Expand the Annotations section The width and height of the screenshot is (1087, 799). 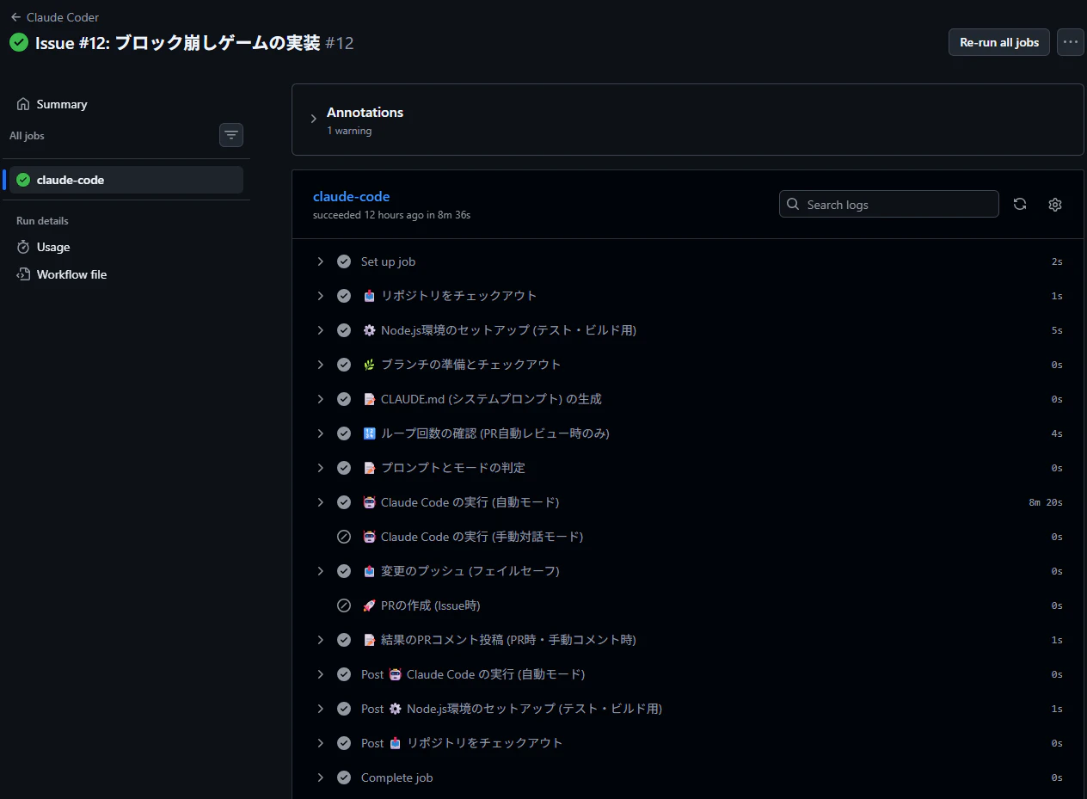coord(314,120)
